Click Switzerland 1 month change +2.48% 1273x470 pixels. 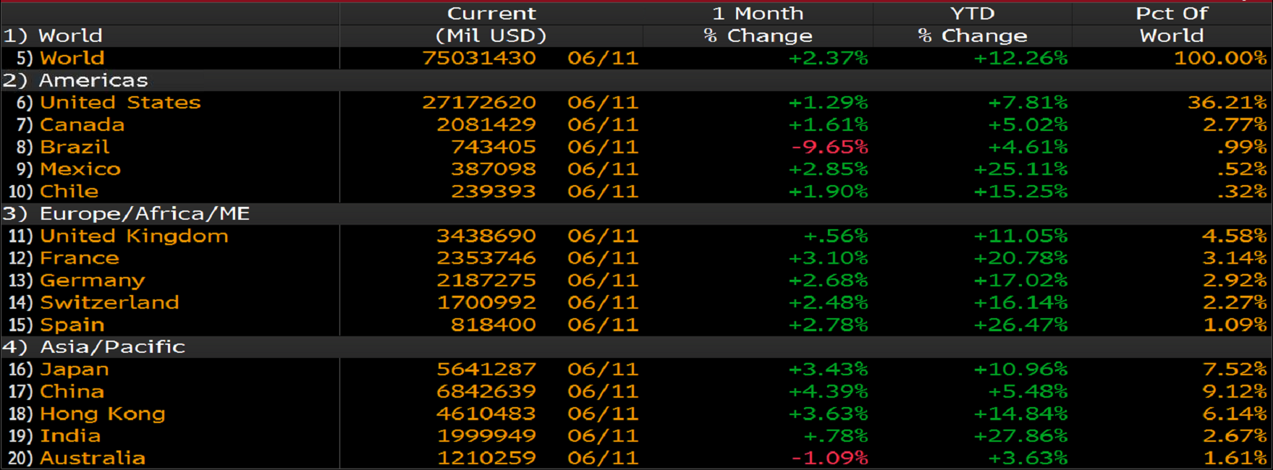(x=828, y=302)
